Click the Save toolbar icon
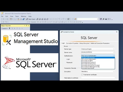The height and width of the screenshot is (92, 123). (21, 19)
